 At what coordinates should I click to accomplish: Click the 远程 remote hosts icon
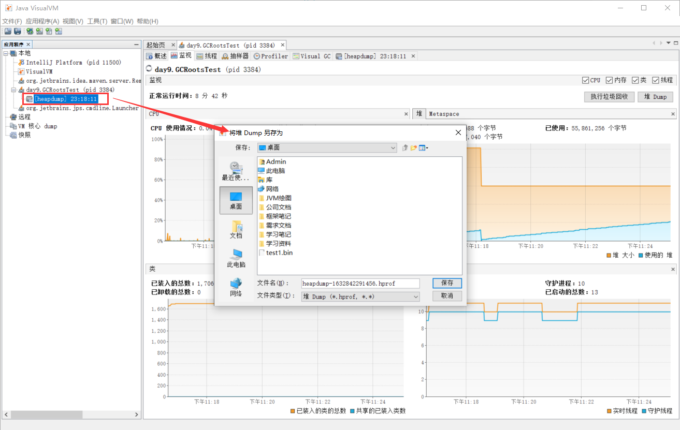coord(13,117)
